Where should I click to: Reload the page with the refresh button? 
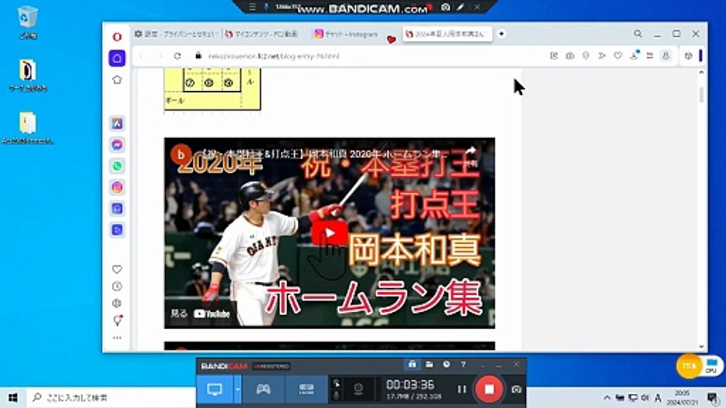[x=178, y=56]
